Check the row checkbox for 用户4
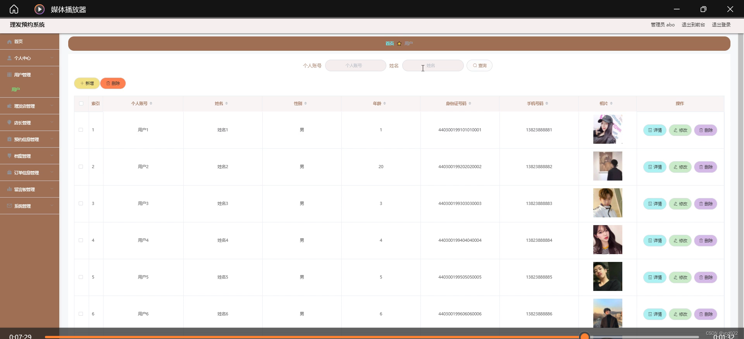The image size is (744, 339). (81, 240)
